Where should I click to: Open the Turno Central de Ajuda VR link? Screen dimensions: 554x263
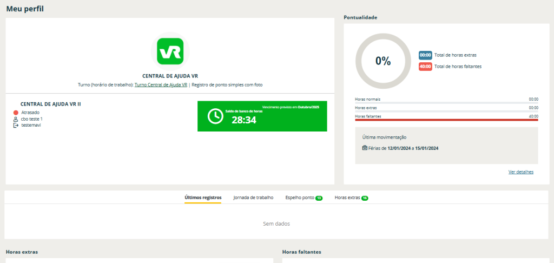click(161, 85)
